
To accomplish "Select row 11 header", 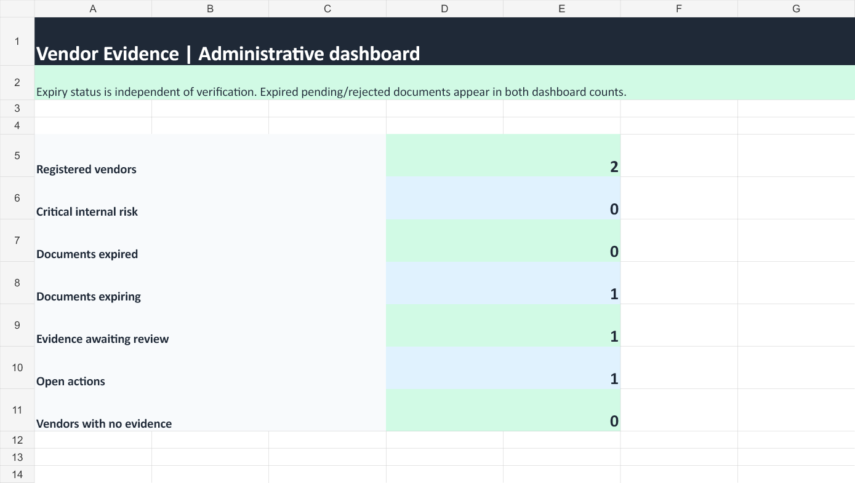I will coord(17,410).
